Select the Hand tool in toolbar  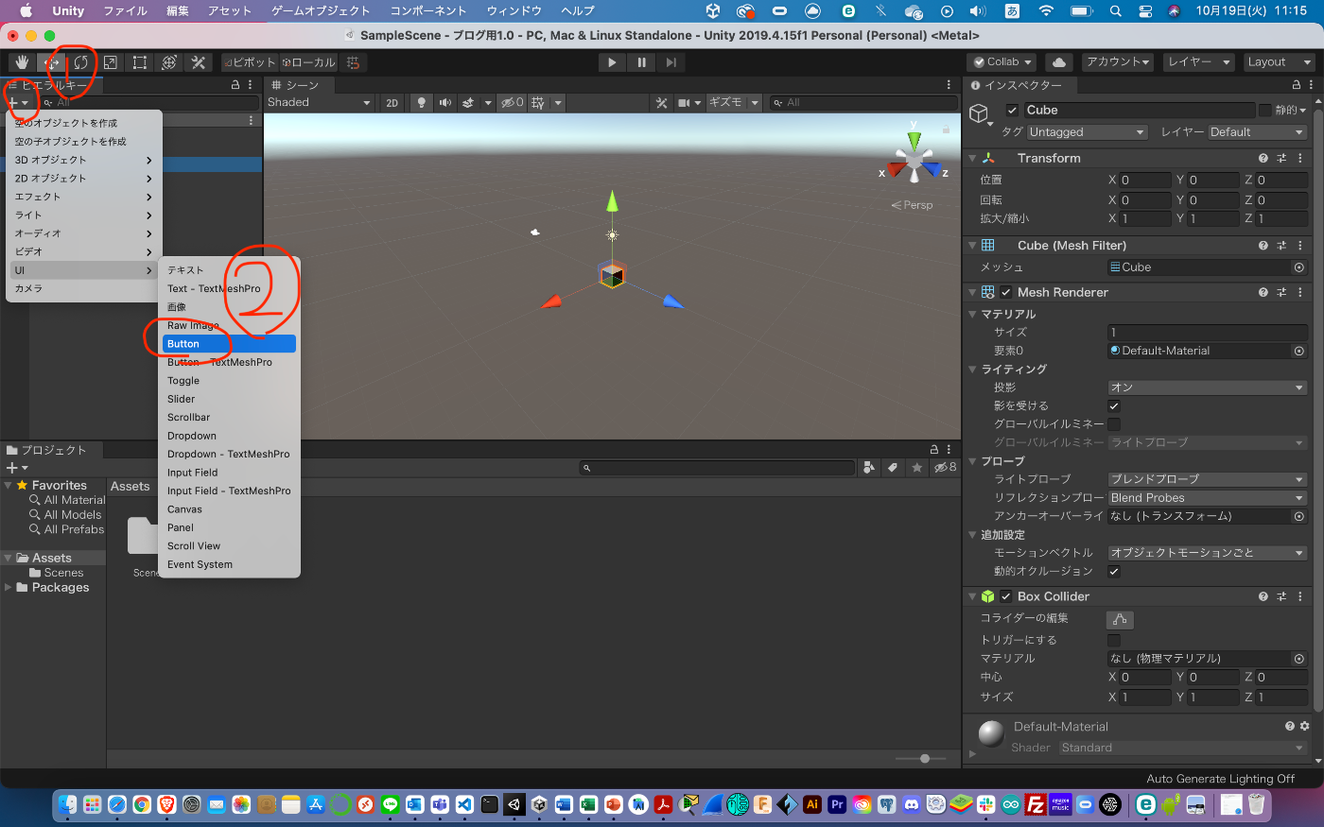23,62
